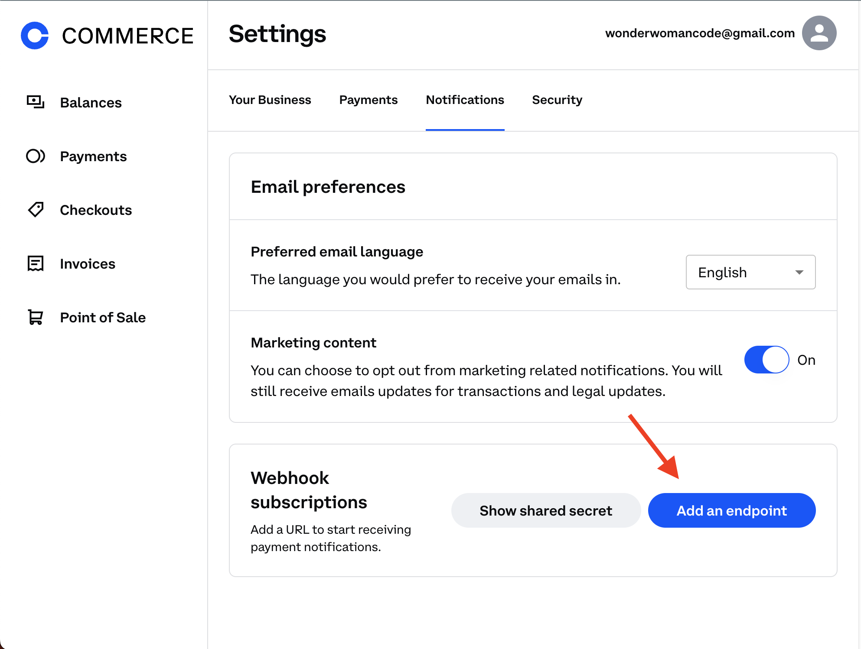Viewport: 861px width, 649px height.
Task: Switch to the Your Business tab
Action: tap(270, 100)
